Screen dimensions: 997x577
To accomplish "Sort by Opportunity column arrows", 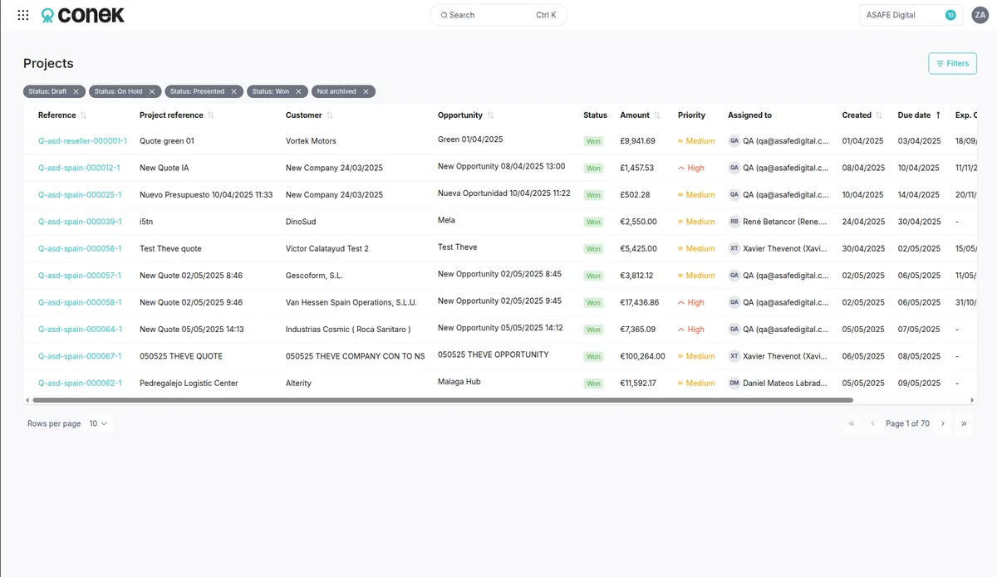I will (x=490, y=115).
